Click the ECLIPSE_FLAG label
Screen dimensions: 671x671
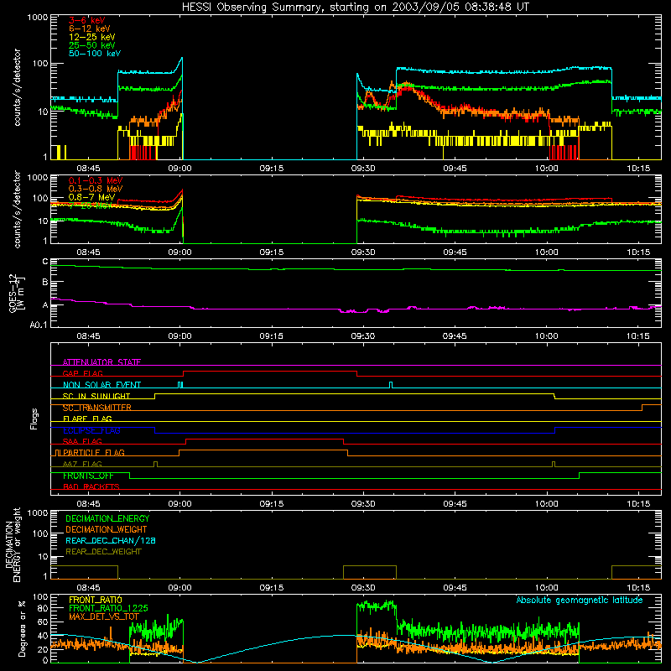(x=91, y=430)
